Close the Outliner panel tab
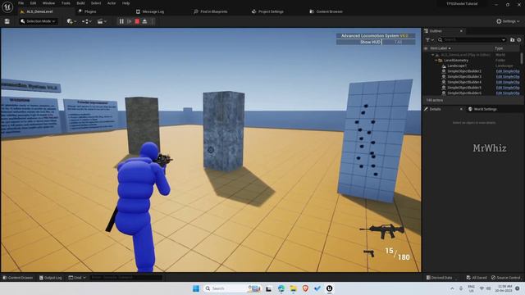The width and height of the screenshot is (525, 295). (x=461, y=31)
